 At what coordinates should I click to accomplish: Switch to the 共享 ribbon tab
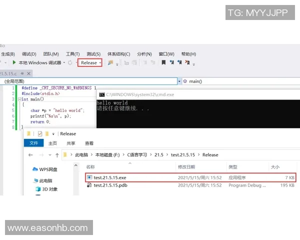(x=71, y=143)
